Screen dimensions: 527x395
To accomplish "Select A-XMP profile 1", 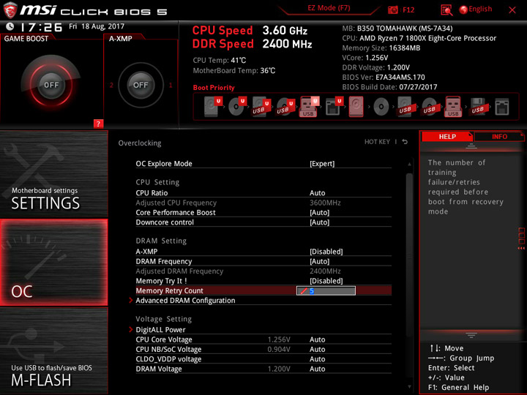I will 171,85.
